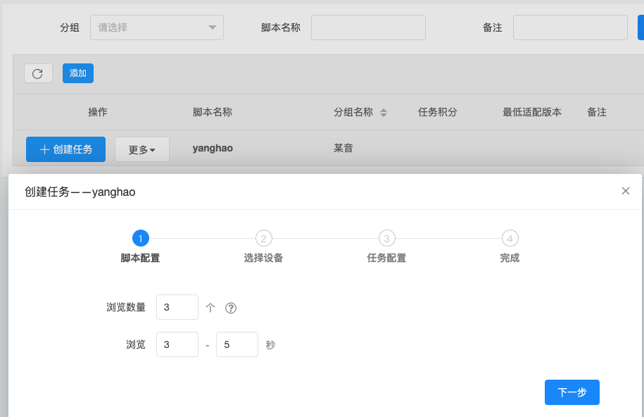Click step 4 circle 完成
This screenshot has width=644, height=417.
point(510,238)
